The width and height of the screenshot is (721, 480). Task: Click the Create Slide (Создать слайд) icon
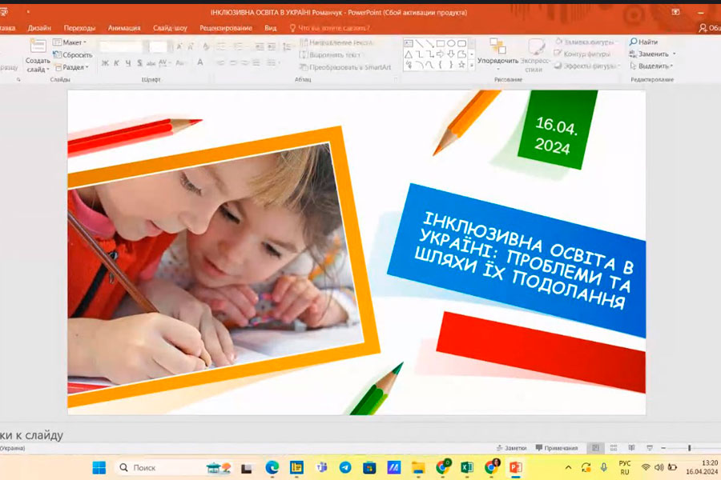point(38,46)
